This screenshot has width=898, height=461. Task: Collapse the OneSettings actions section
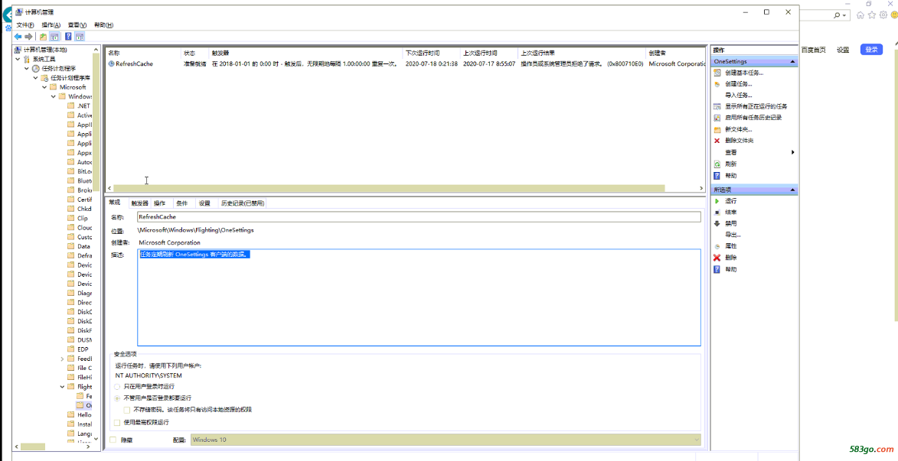792,61
